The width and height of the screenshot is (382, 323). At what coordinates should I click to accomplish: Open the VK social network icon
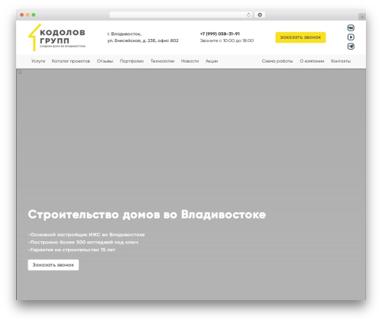[x=351, y=27]
